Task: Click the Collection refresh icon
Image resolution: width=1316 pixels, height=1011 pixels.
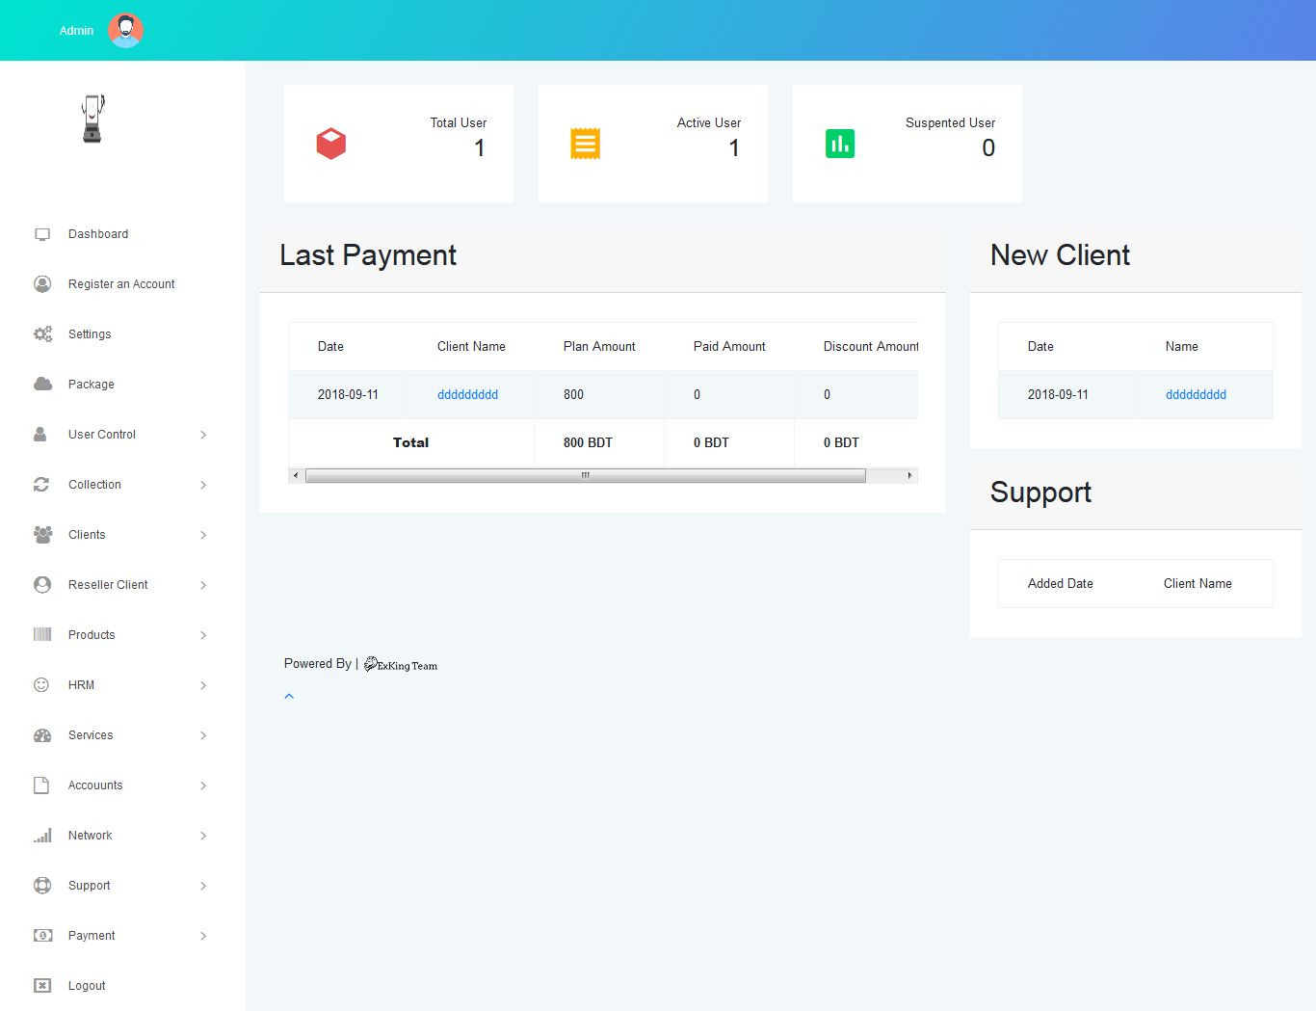Action: (x=41, y=485)
